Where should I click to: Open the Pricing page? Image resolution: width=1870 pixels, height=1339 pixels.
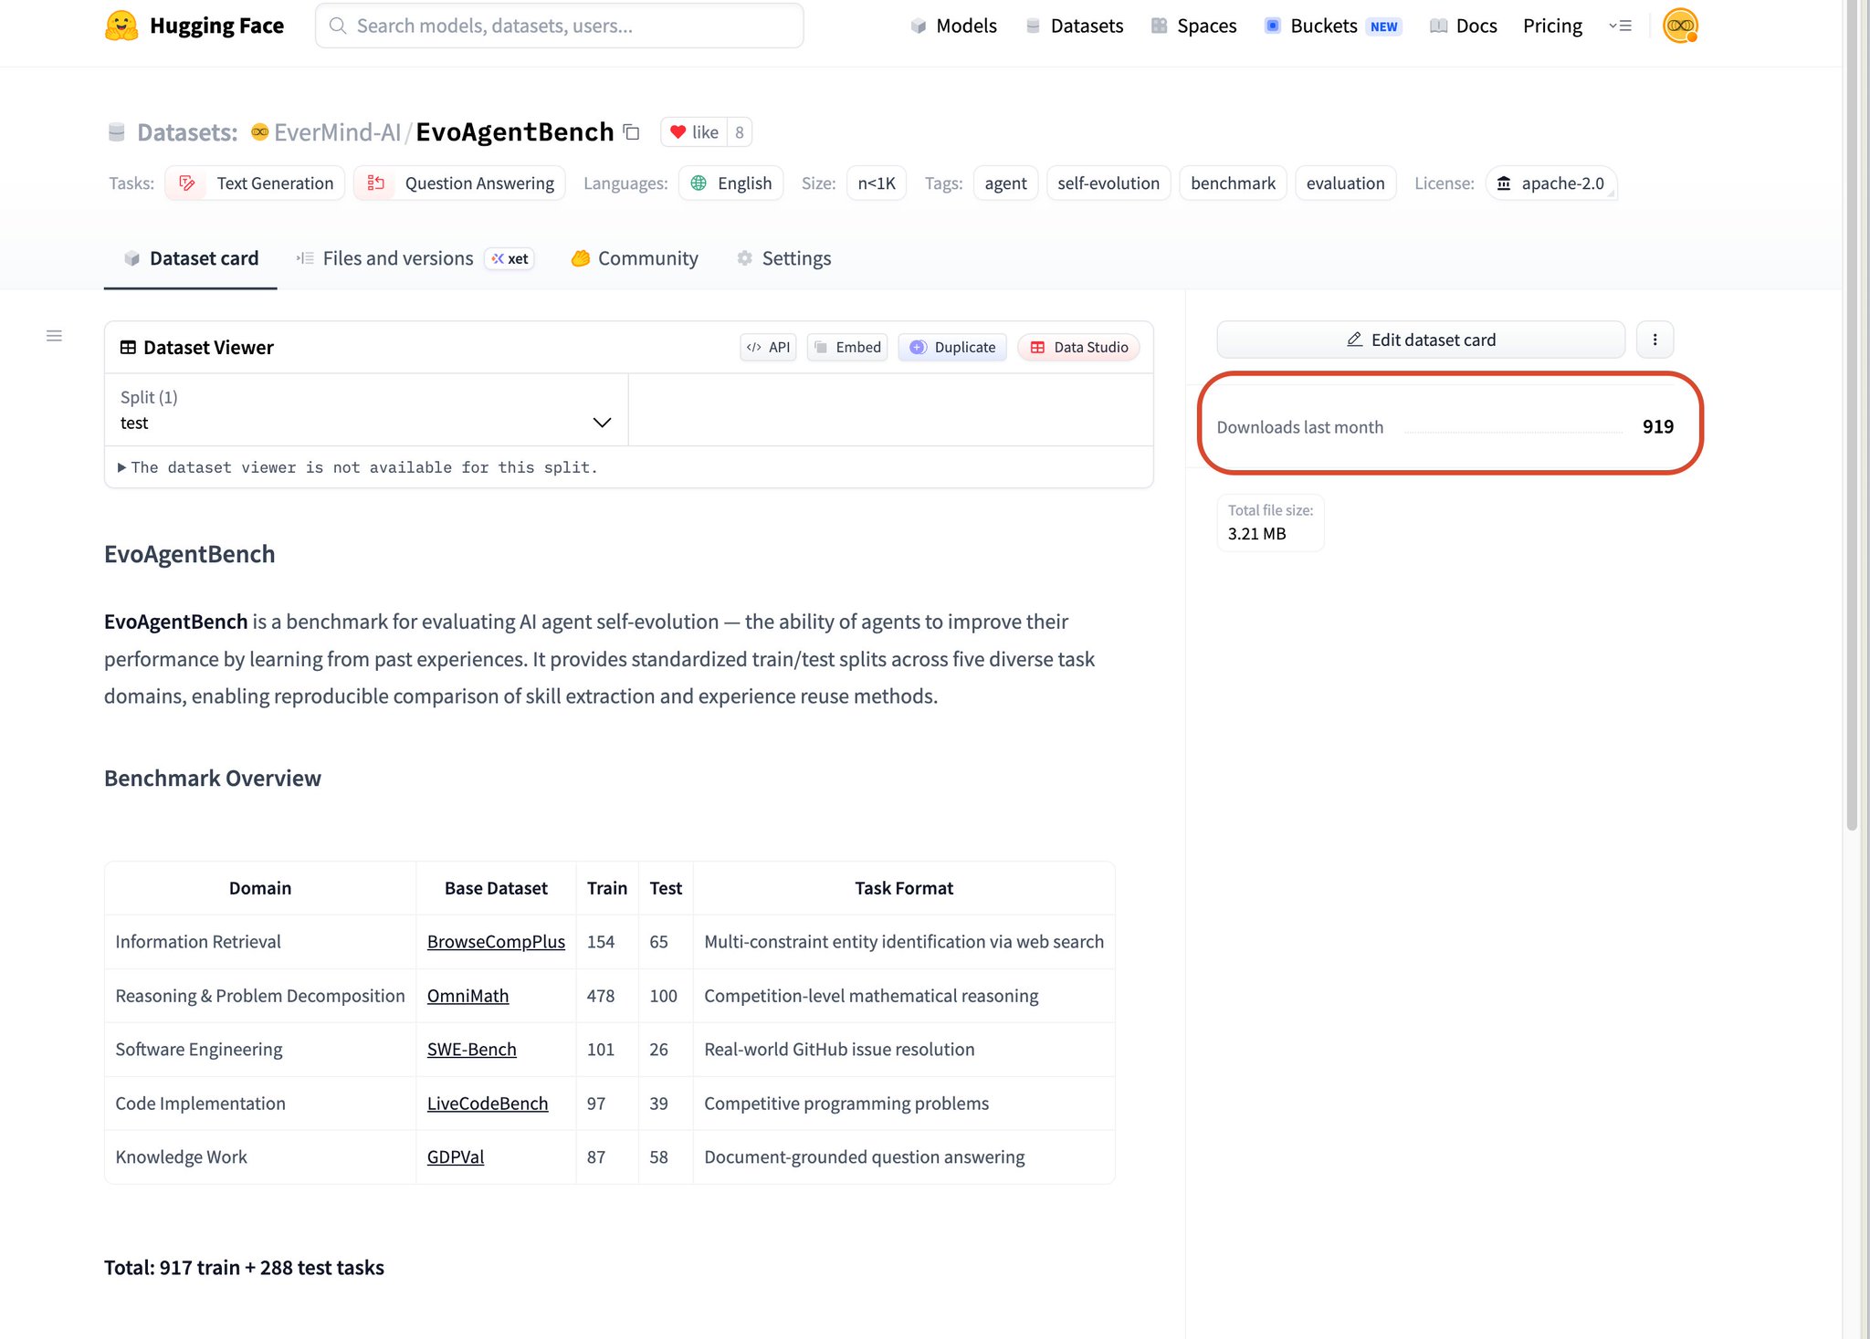tap(1552, 26)
